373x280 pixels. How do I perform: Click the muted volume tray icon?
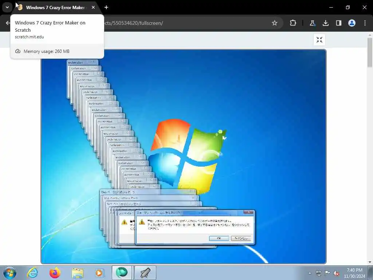(336, 273)
